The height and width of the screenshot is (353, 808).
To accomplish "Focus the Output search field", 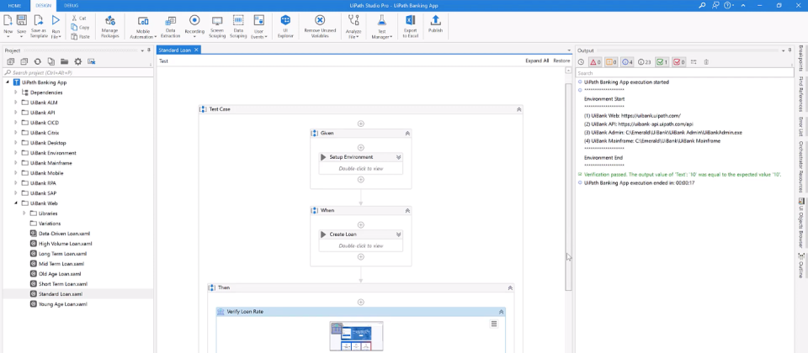I will [684, 73].
